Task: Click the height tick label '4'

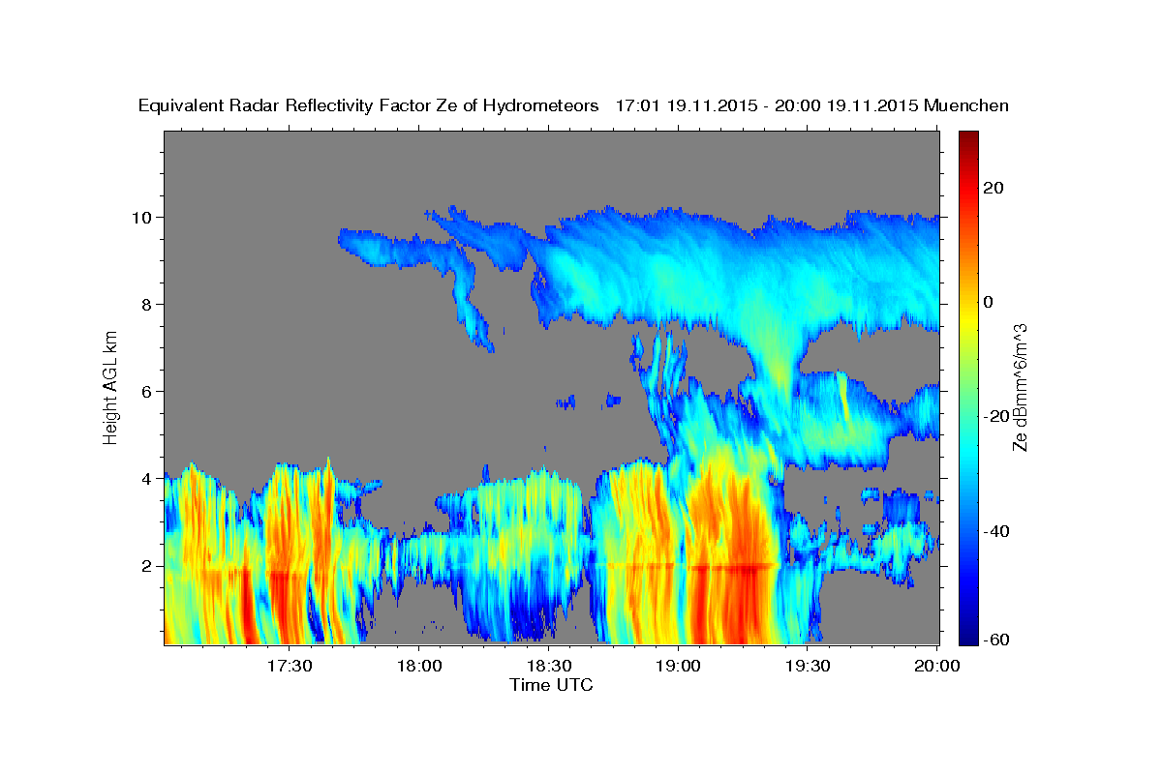Action: [149, 478]
